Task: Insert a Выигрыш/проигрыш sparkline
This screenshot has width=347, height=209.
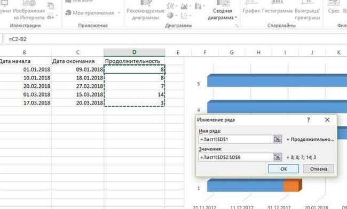Action: coord(307,10)
